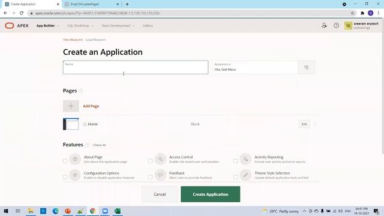Open Microsoft Edge from taskbar
The image size is (384, 216).
[x=55, y=211]
